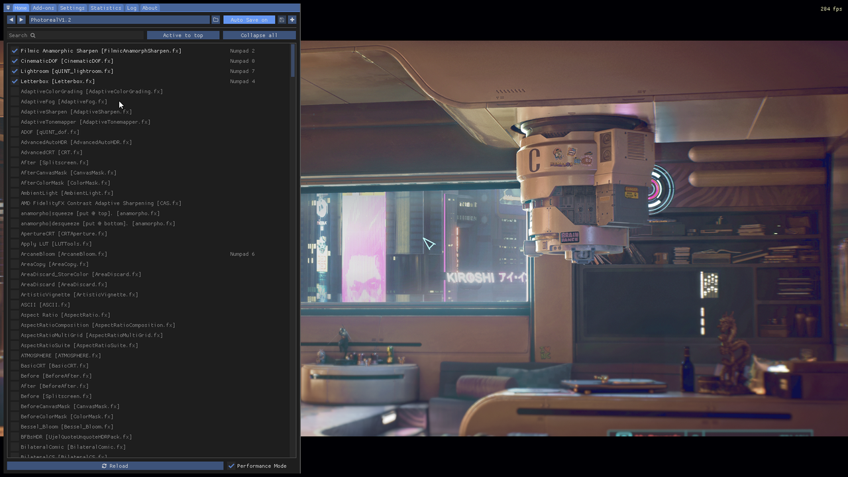This screenshot has height=477, width=848.
Task: Select ArtisticVignette row
Action: point(79,294)
